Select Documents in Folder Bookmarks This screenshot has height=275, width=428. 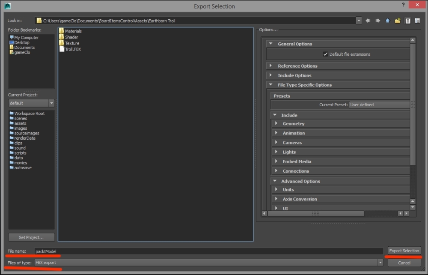(24, 48)
